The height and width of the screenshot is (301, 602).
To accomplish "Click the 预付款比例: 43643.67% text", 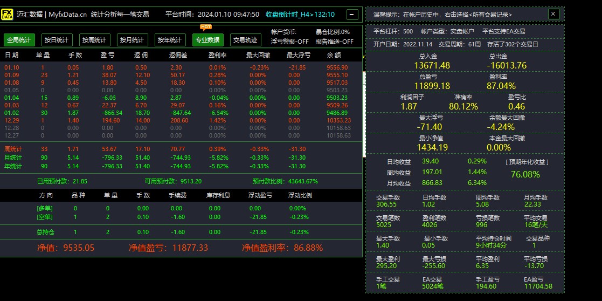I will (285, 181).
